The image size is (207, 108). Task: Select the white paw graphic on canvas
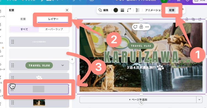[160, 68]
